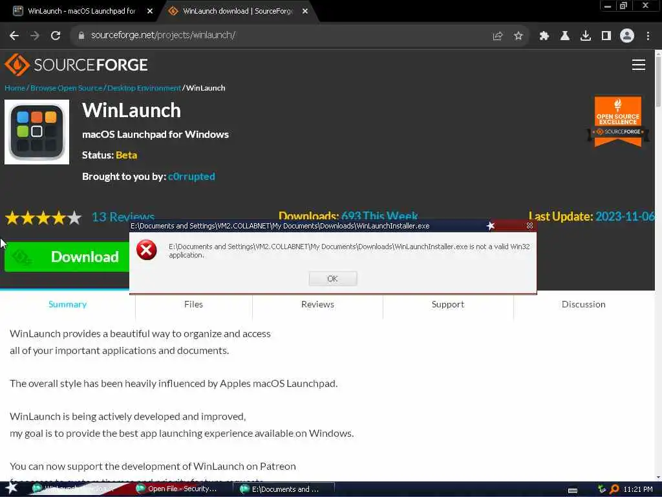Switch to the Files tab
The image size is (662, 497).
193,304
